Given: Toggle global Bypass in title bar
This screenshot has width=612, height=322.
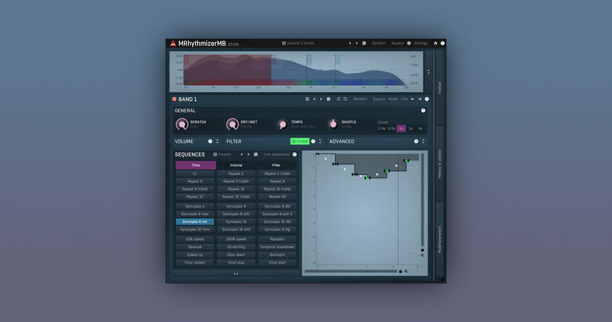Looking at the screenshot, I should (x=397, y=43).
